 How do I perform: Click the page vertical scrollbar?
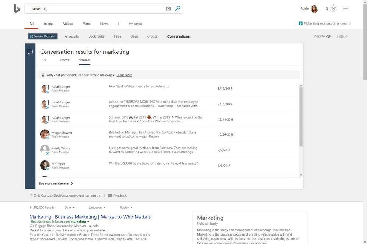pyautogui.click(x=365, y=42)
